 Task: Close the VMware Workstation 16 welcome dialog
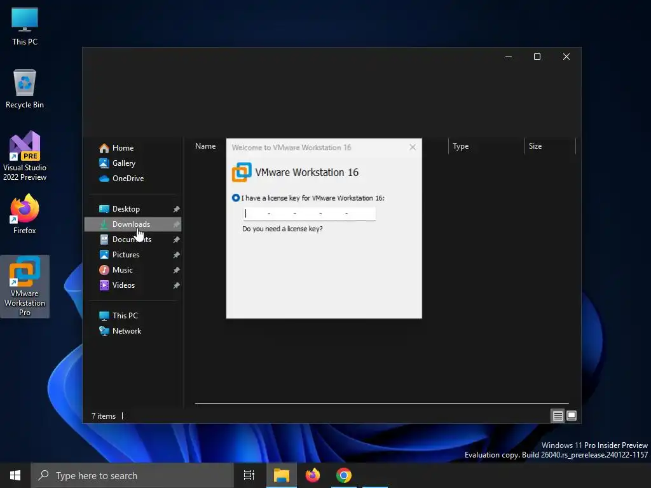[x=412, y=147]
